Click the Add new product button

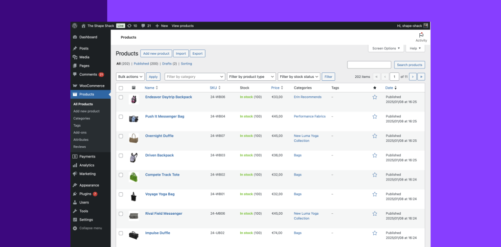tap(156, 54)
